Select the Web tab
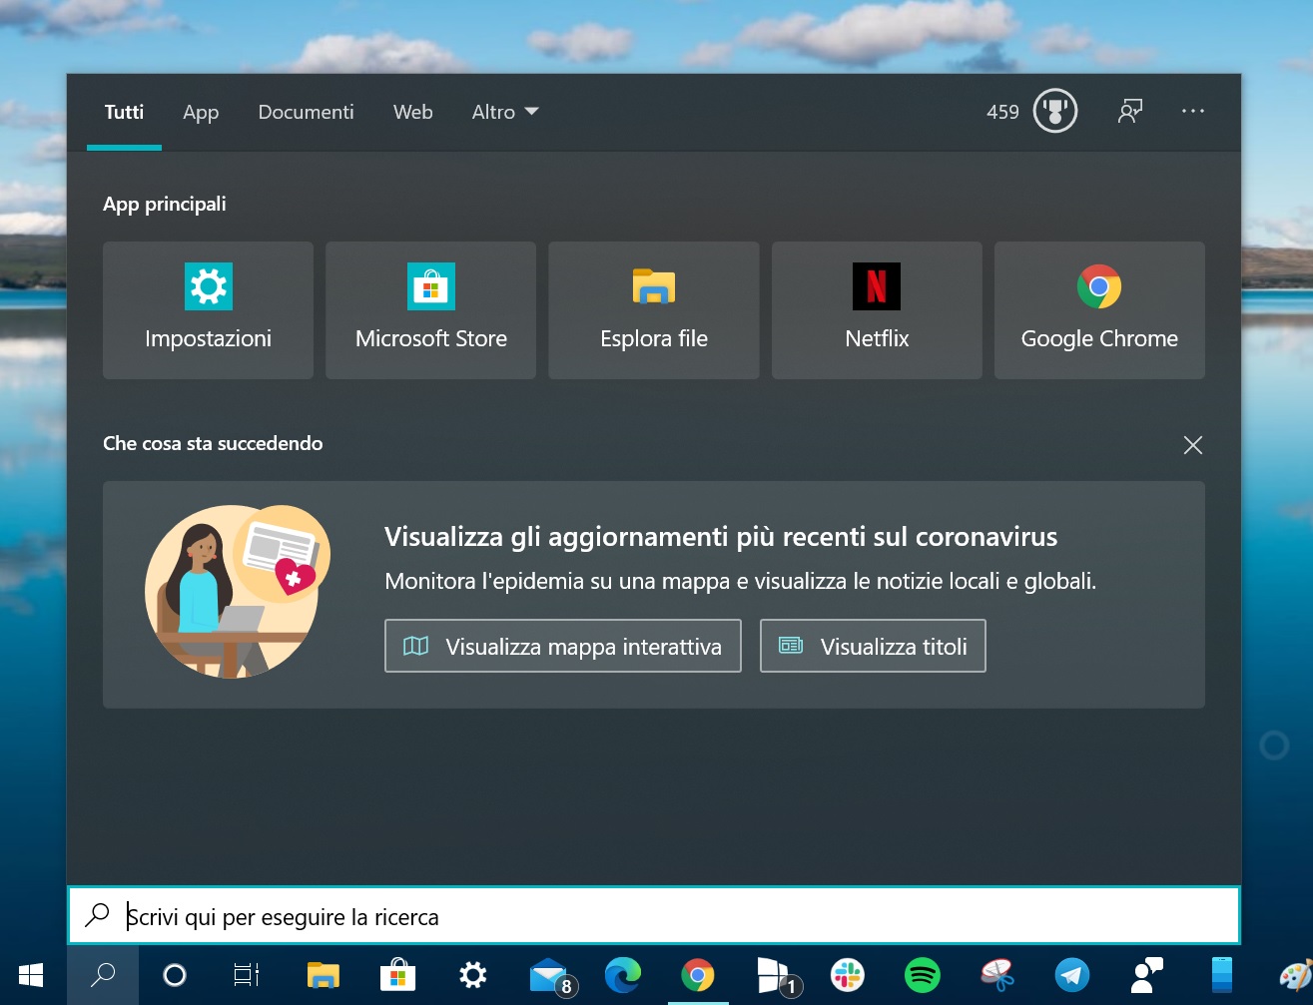The image size is (1313, 1005). [412, 113]
